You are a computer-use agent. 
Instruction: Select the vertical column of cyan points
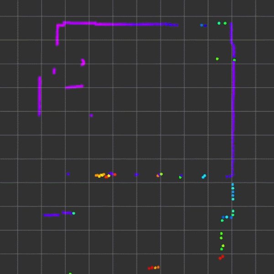tap(233, 192)
